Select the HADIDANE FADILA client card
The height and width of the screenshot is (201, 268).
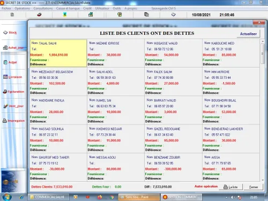(58, 110)
